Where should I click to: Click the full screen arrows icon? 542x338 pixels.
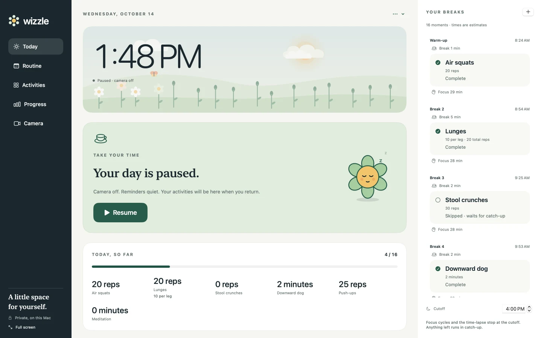(11, 327)
